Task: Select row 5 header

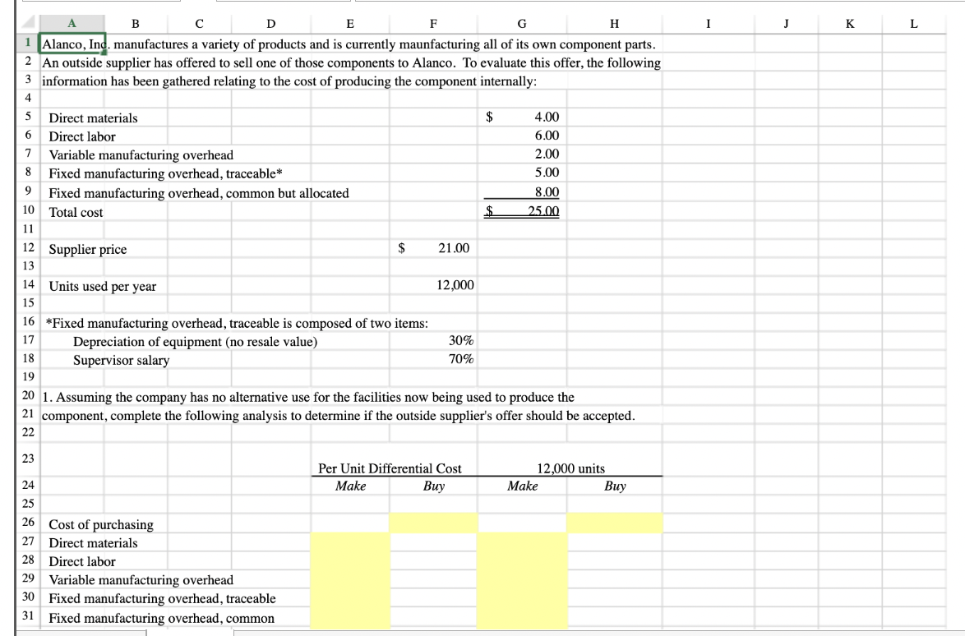Action: click(28, 116)
